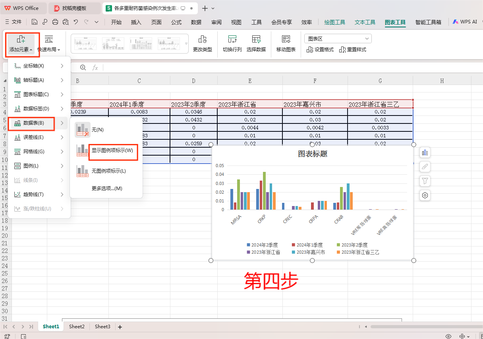Toggle the eye mode icon in status bar
This screenshot has height=339, width=483.
449,335
